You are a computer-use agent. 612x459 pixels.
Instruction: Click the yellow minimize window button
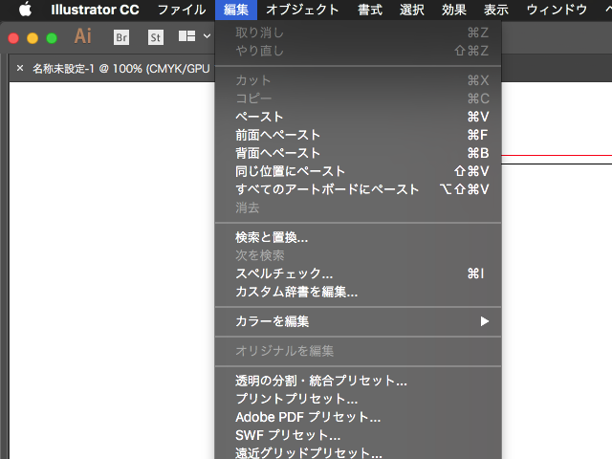pyautogui.click(x=33, y=38)
